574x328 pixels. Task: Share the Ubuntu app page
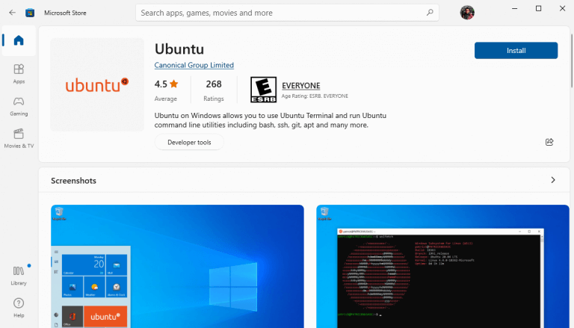click(x=549, y=142)
